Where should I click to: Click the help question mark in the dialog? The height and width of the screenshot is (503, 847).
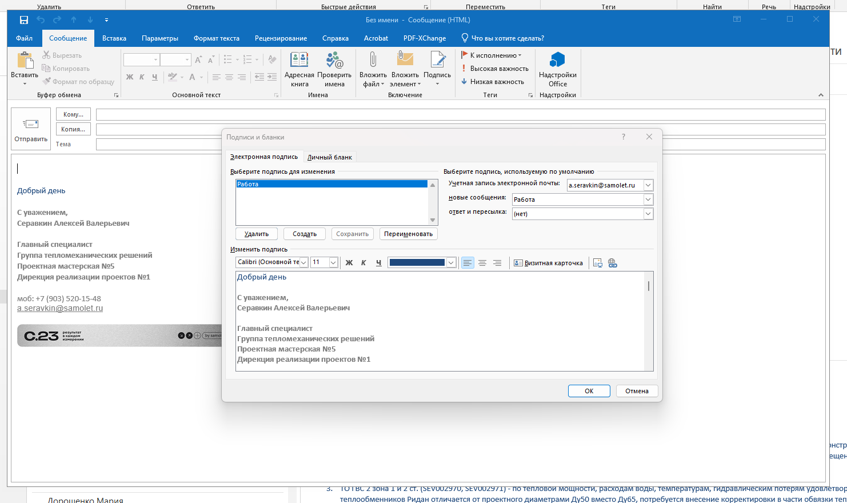tap(624, 137)
